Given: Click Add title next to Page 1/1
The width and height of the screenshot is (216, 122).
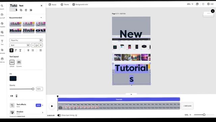Looking at the screenshot, I should coord(123,14).
